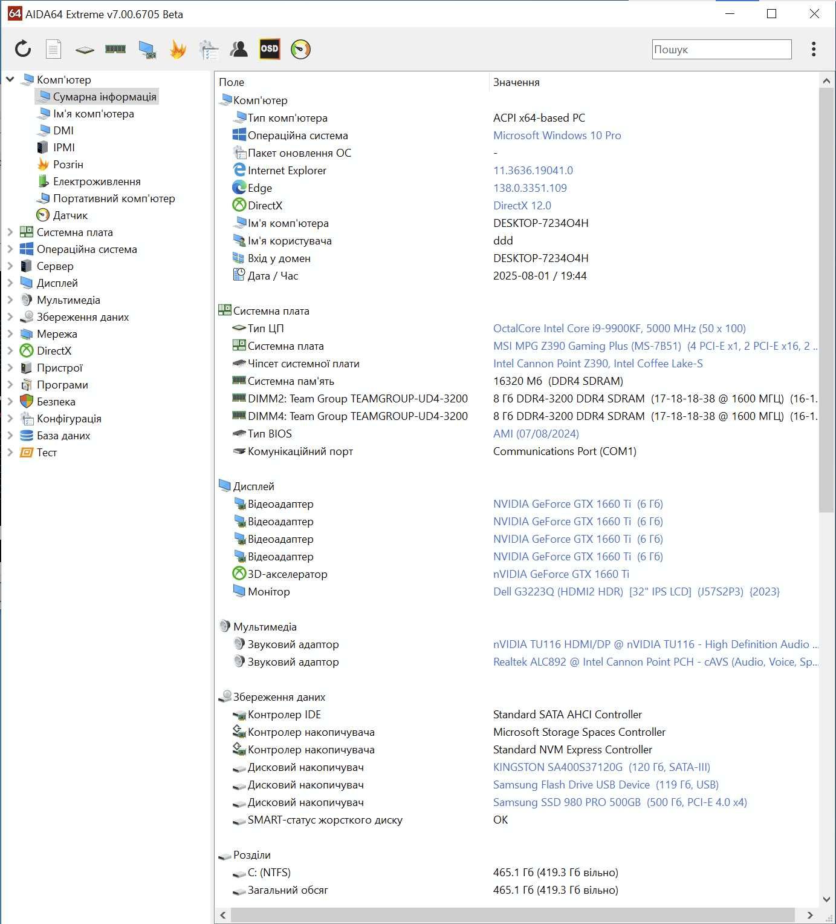This screenshot has height=924, width=836.
Task: Open the CPU chip toolbar icon
Action: point(85,50)
